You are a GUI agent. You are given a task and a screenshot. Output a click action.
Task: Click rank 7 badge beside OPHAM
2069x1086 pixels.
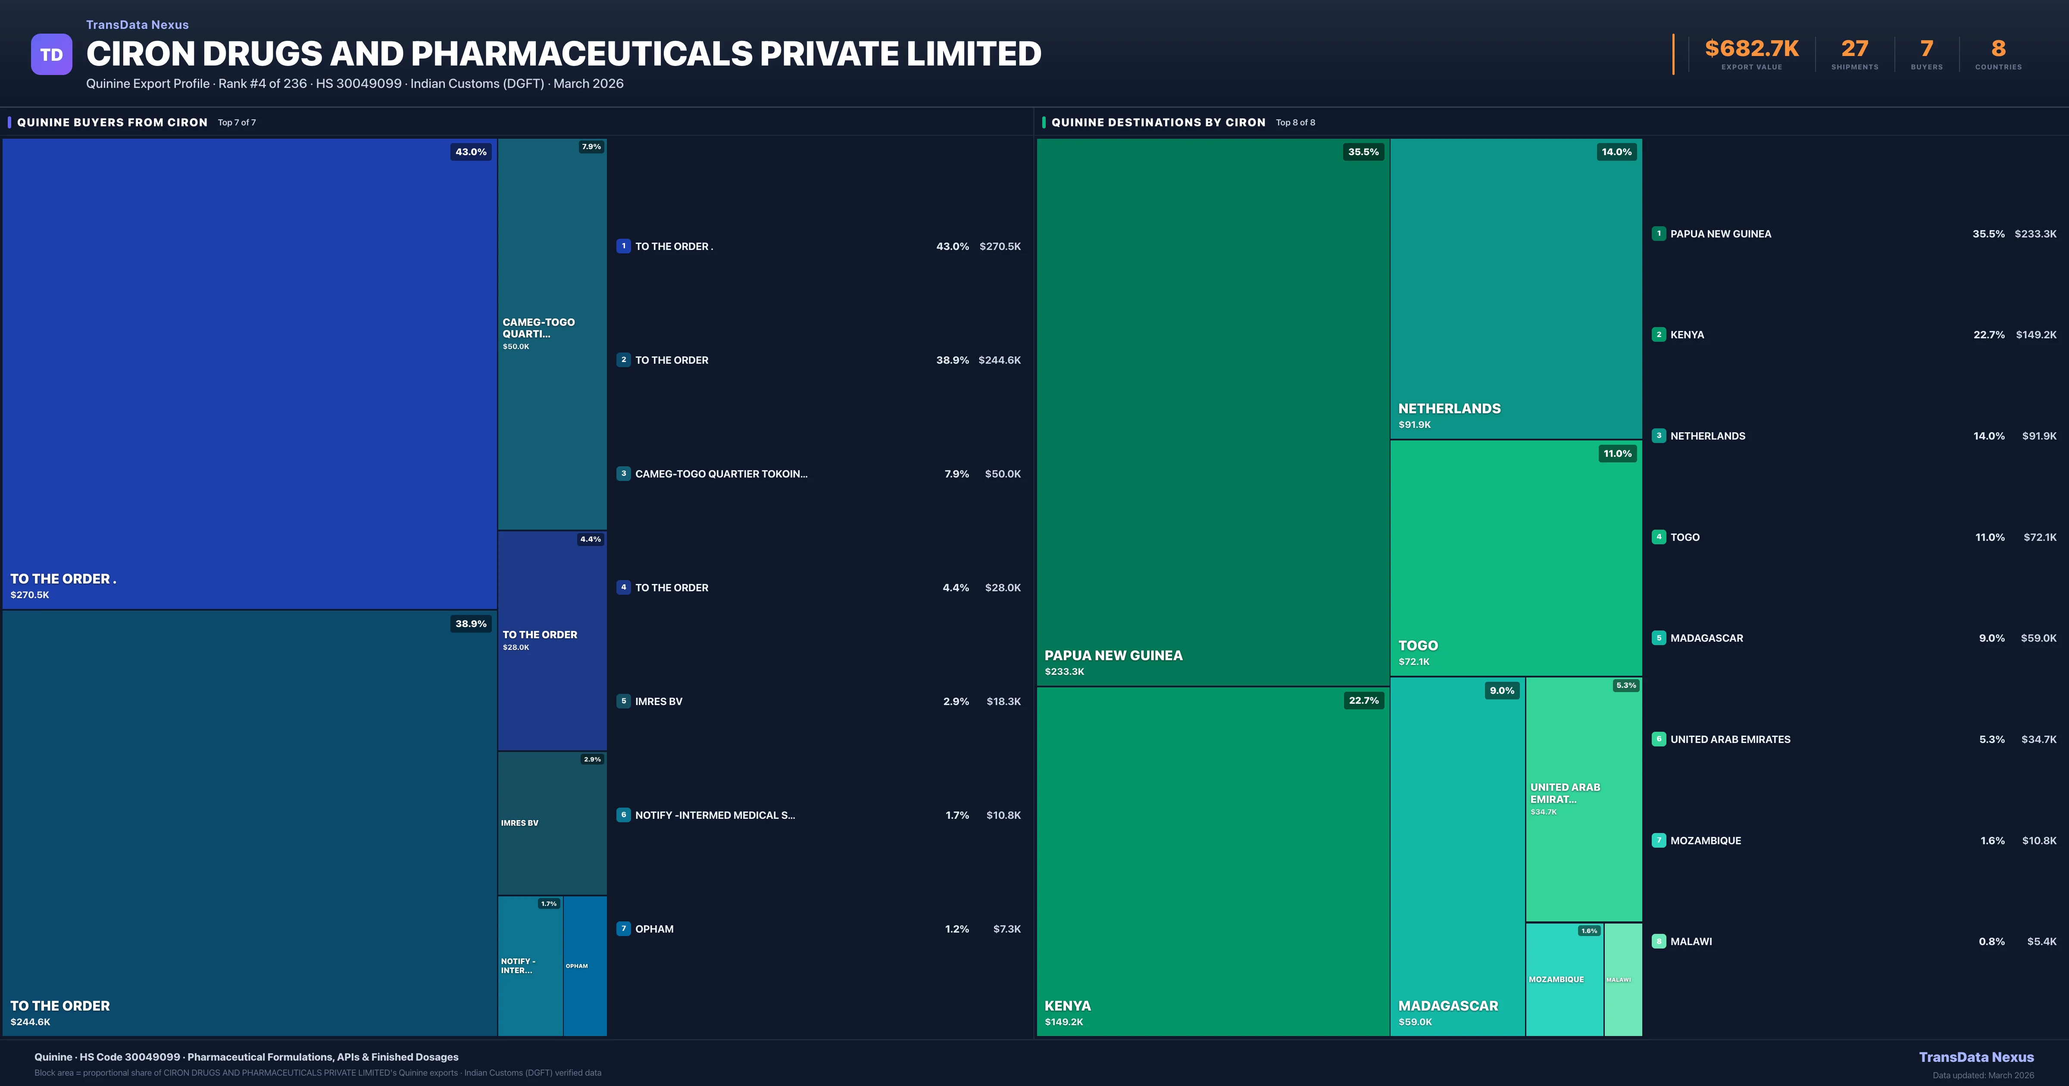(623, 929)
